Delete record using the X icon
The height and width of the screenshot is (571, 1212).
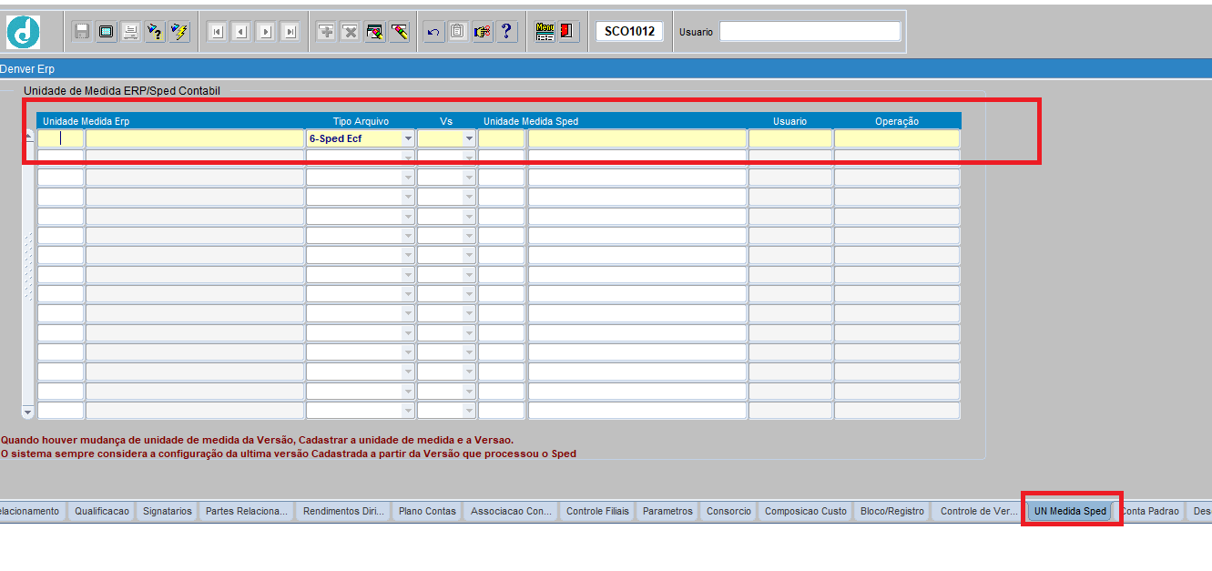coord(350,32)
